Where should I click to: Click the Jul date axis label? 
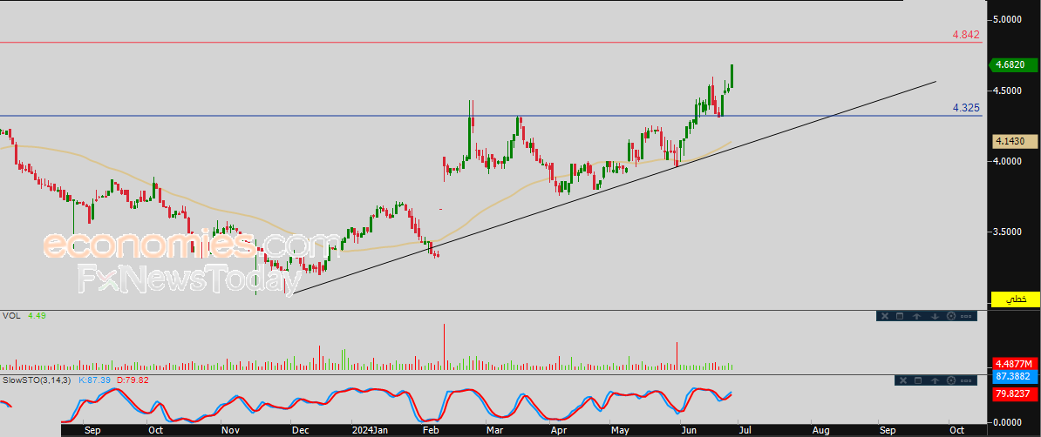point(745,430)
